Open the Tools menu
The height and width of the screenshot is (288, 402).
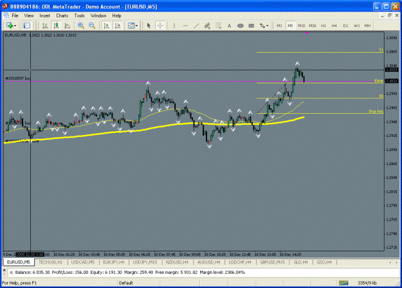point(79,15)
